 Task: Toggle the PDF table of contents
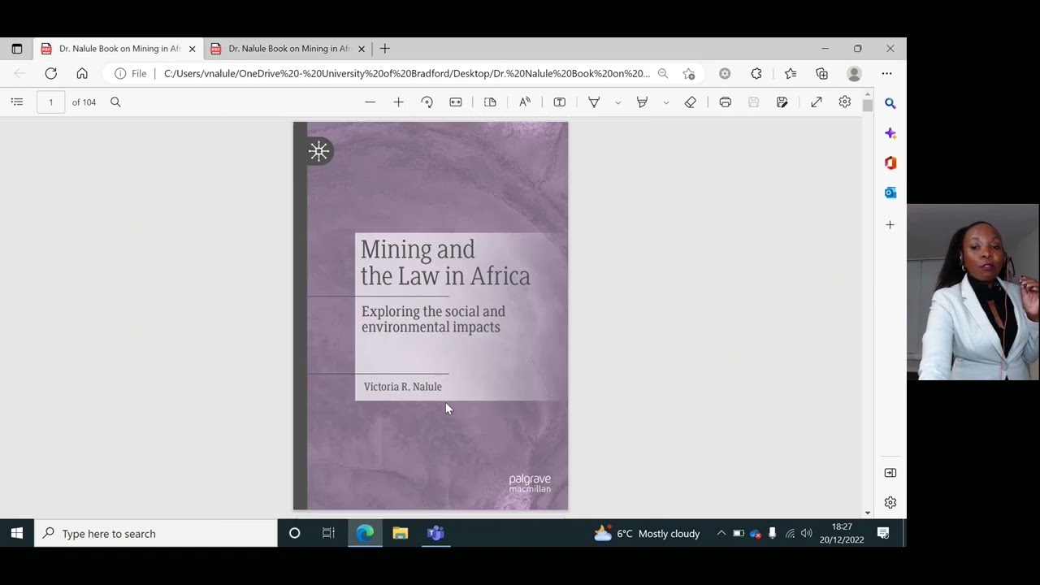(17, 102)
